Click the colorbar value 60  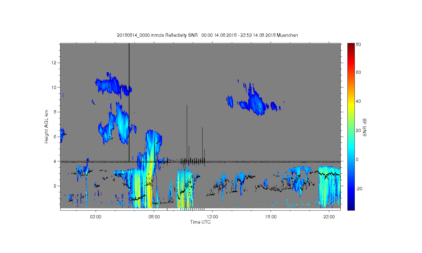358,72
